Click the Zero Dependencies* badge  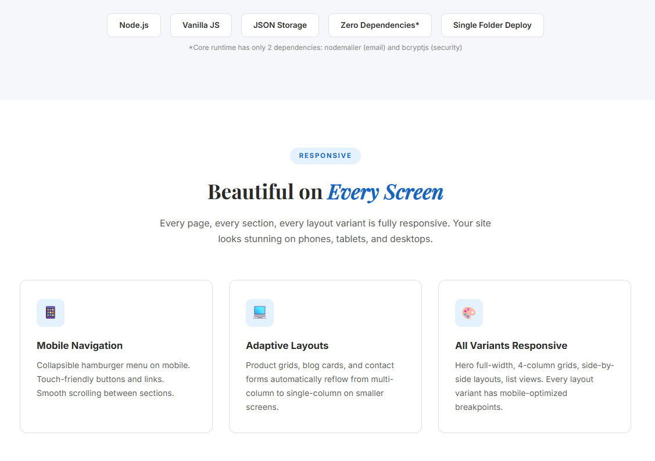tap(380, 25)
